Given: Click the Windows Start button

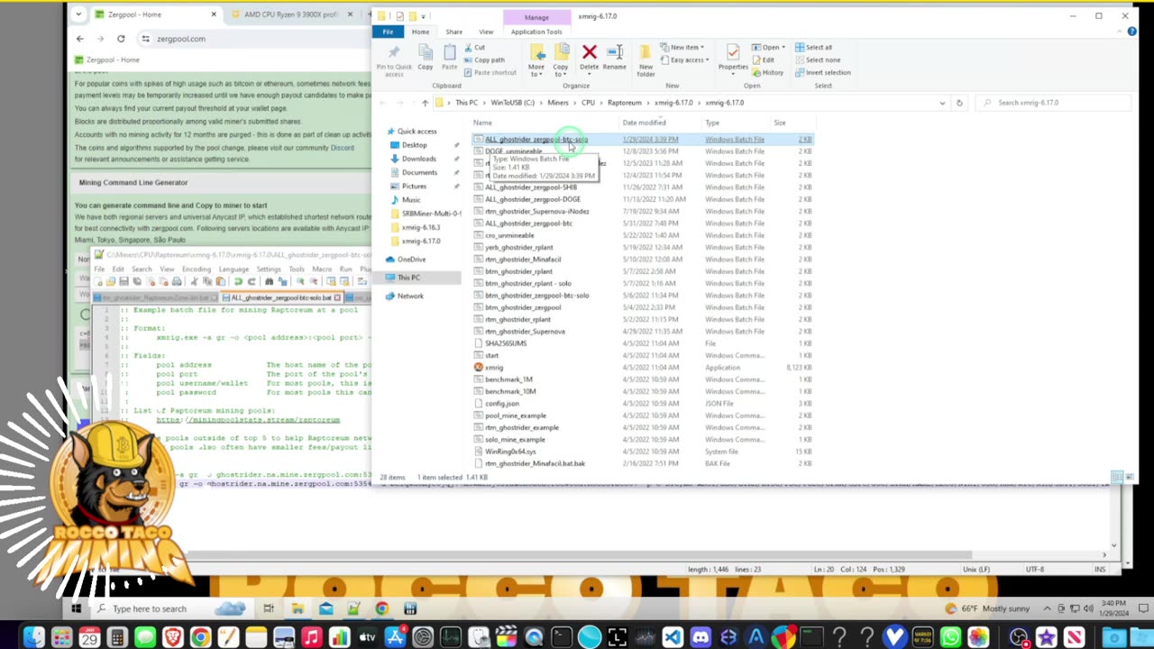Looking at the screenshot, I should coord(77,608).
